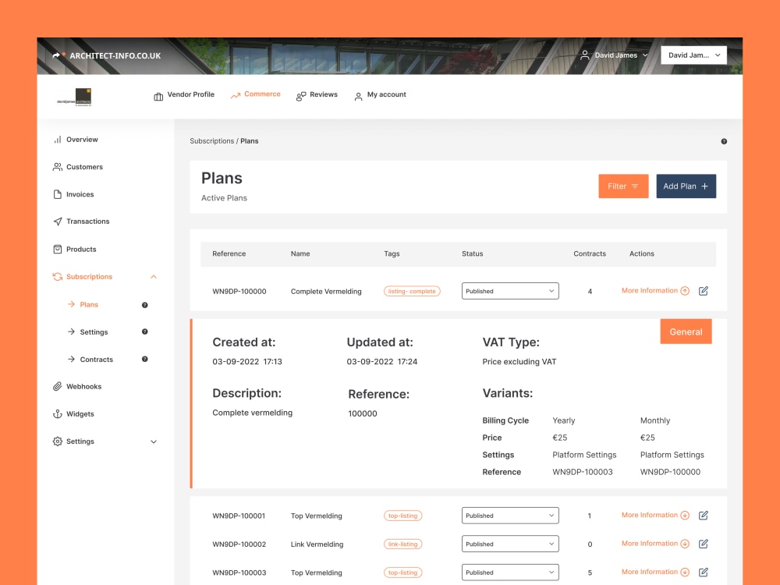The width and height of the screenshot is (780, 585).
Task: Open the Overview sidebar item
Action: pos(82,140)
